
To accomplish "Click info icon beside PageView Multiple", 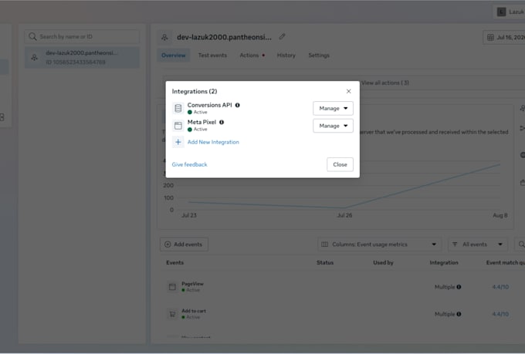I will coord(459,287).
